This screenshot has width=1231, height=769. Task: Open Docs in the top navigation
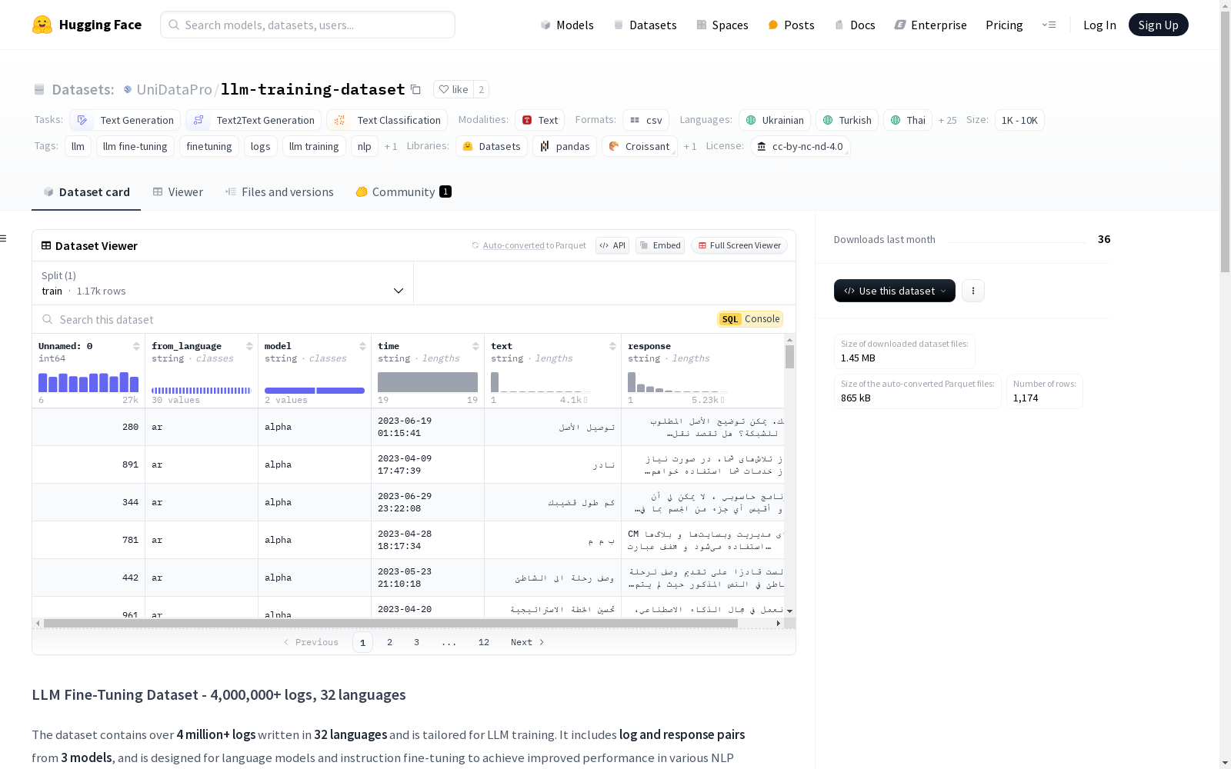coord(855,25)
